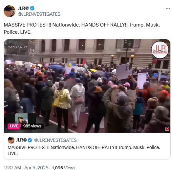
Task: Open @JLRINVESTIGATES handle in quoted post
Action: pyautogui.click(x=55, y=140)
